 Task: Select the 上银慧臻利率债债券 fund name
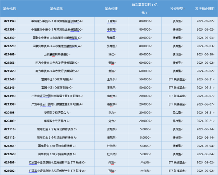[57, 54]
